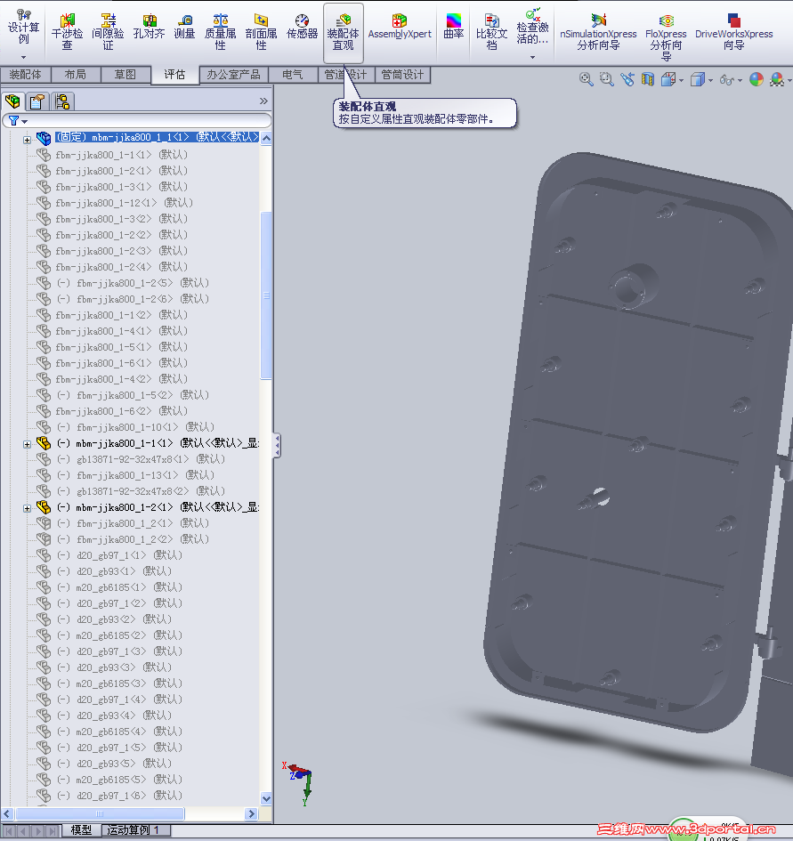Click View Orientation cube icon
793x841 pixels.
point(668,80)
